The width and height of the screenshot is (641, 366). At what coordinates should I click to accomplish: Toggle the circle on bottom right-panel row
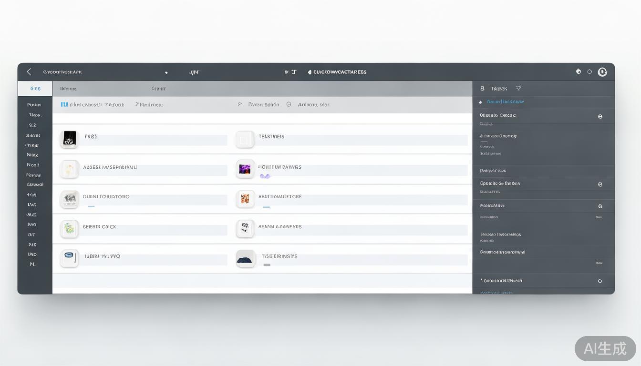600,281
